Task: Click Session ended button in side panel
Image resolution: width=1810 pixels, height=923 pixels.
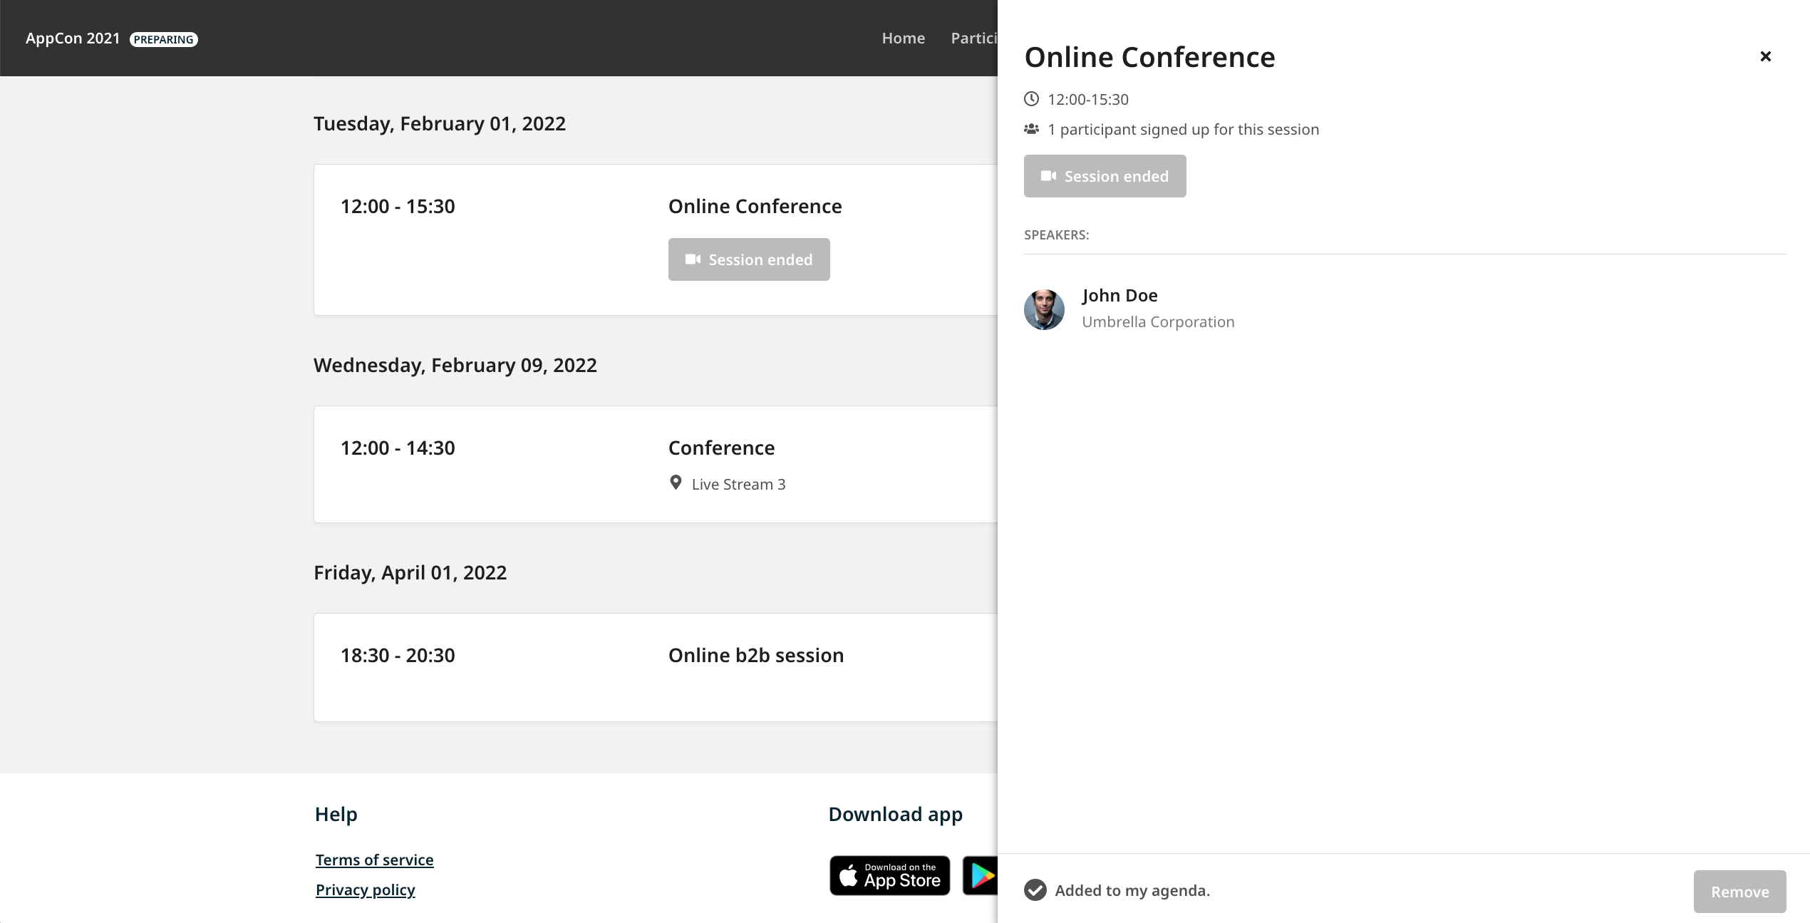Action: pyautogui.click(x=1105, y=176)
